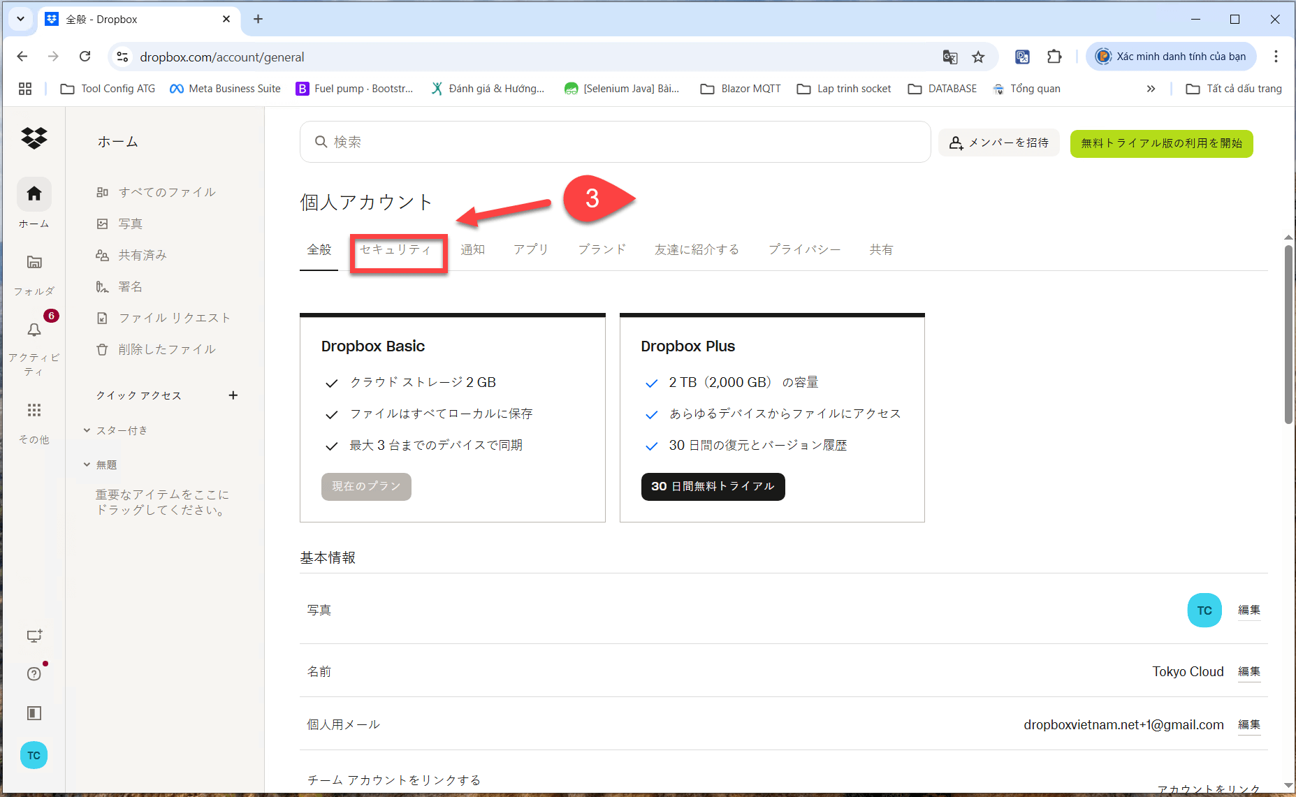The height and width of the screenshot is (797, 1296).
Task: Click the blue translator extension icon in the toolbar
Action: (1022, 57)
